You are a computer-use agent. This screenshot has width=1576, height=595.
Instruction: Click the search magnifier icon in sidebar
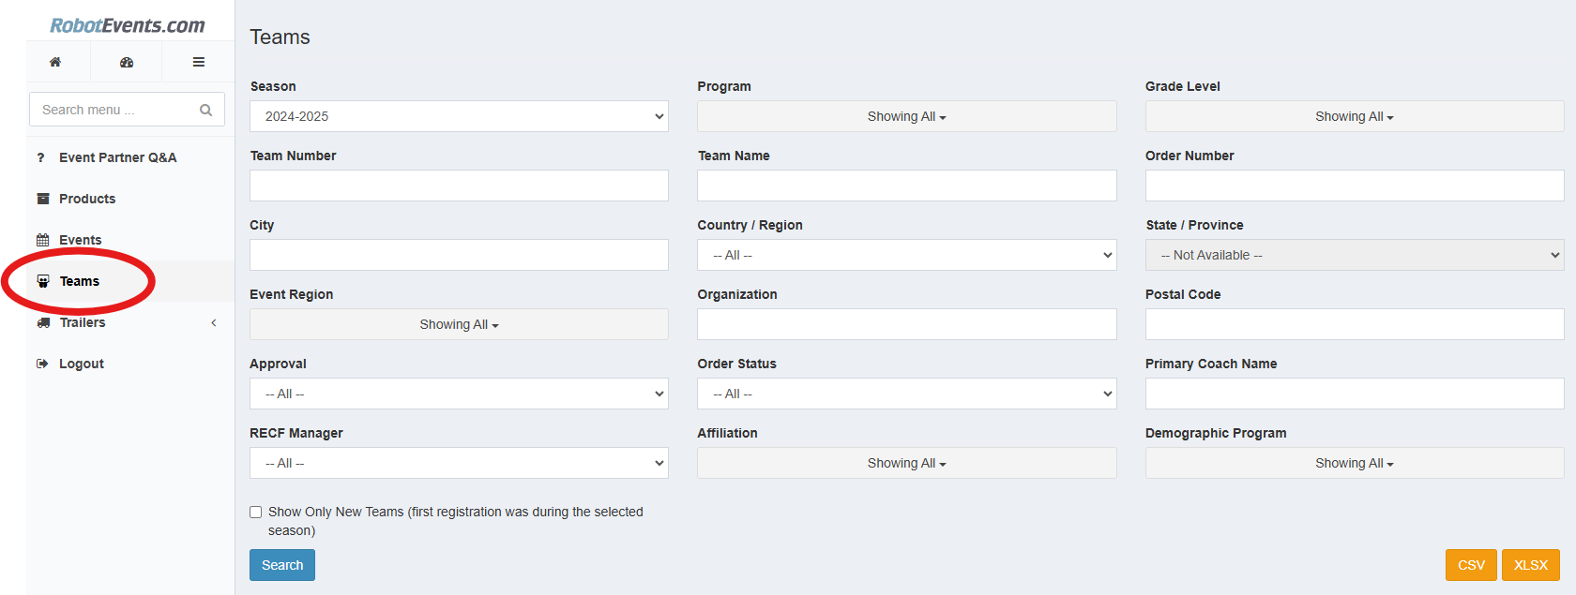pos(206,110)
